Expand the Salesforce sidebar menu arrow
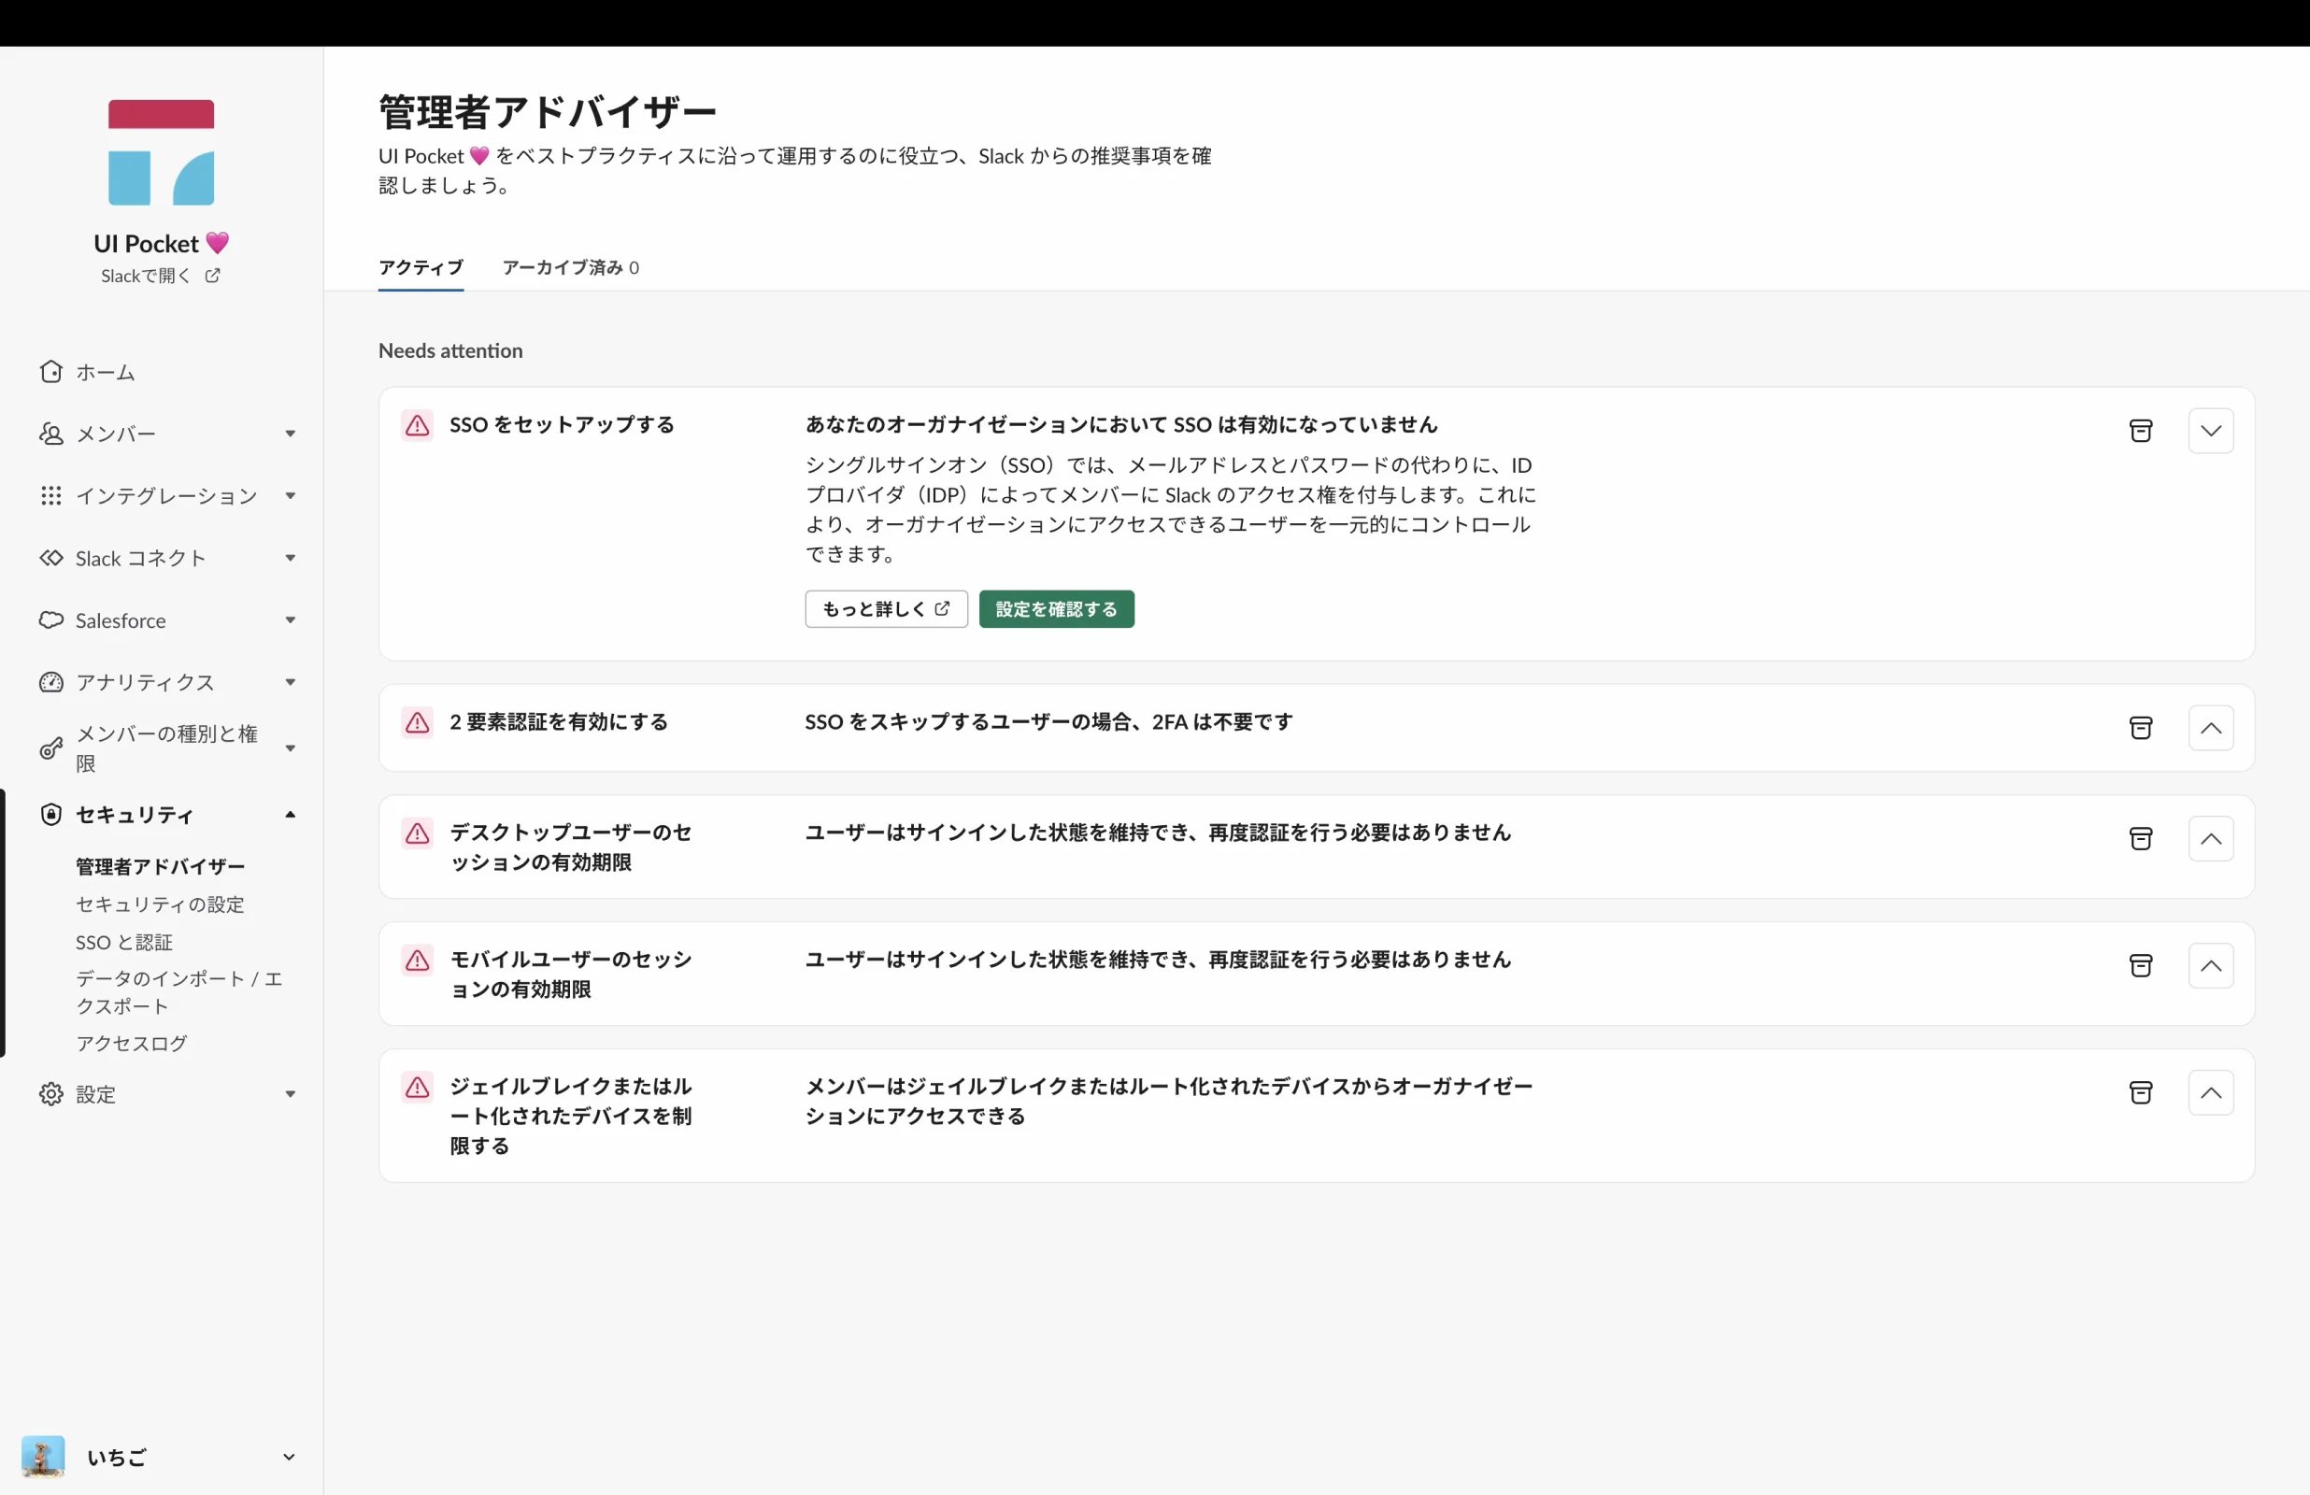2310x1495 pixels. pos(291,620)
